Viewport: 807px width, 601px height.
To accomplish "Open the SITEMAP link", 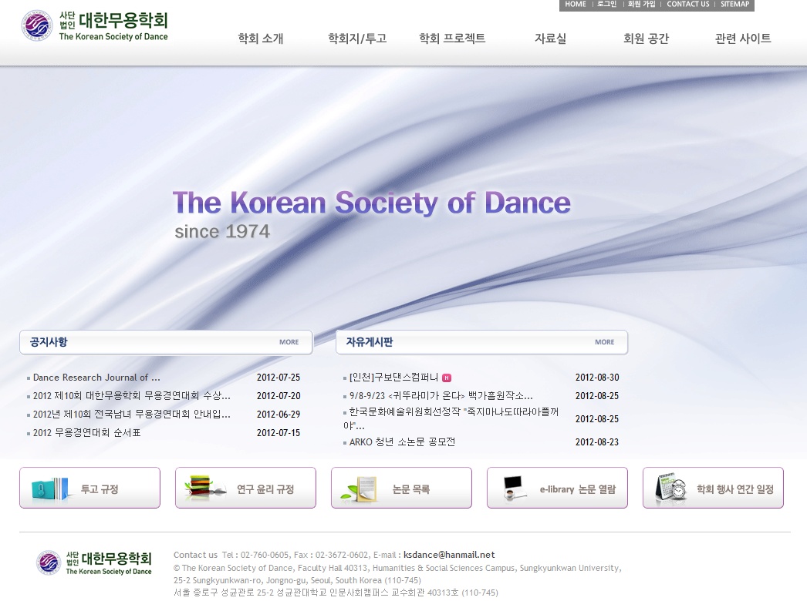I will (x=735, y=4).
